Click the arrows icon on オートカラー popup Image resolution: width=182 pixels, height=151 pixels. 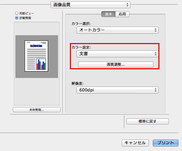[155, 30]
